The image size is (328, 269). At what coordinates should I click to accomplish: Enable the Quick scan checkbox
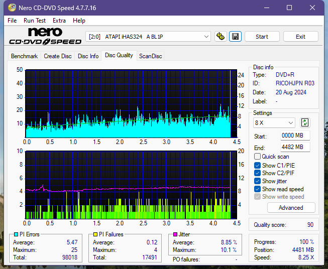tap(257, 157)
